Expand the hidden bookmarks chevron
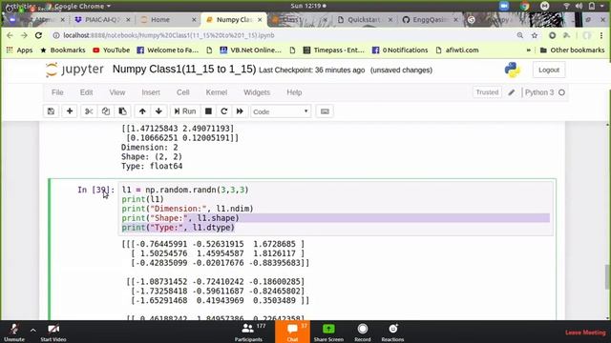This screenshot has width=611, height=343. pyautogui.click(x=528, y=50)
